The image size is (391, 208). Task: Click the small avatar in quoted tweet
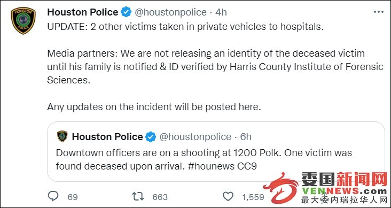point(62,136)
